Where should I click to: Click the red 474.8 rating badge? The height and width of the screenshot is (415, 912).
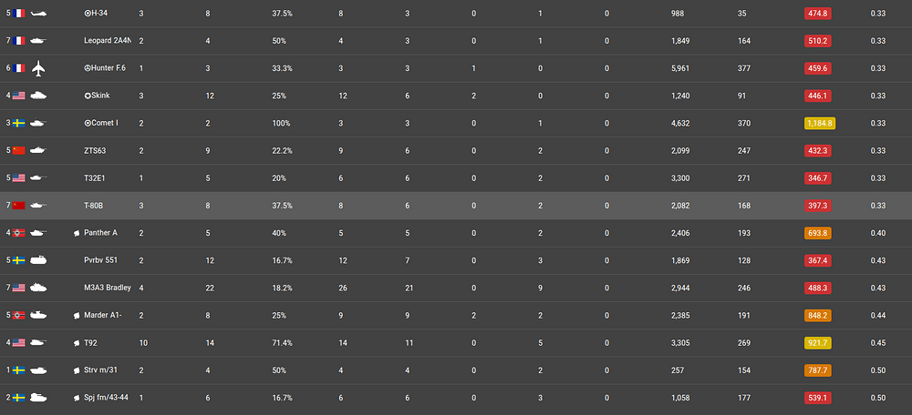pyautogui.click(x=818, y=13)
